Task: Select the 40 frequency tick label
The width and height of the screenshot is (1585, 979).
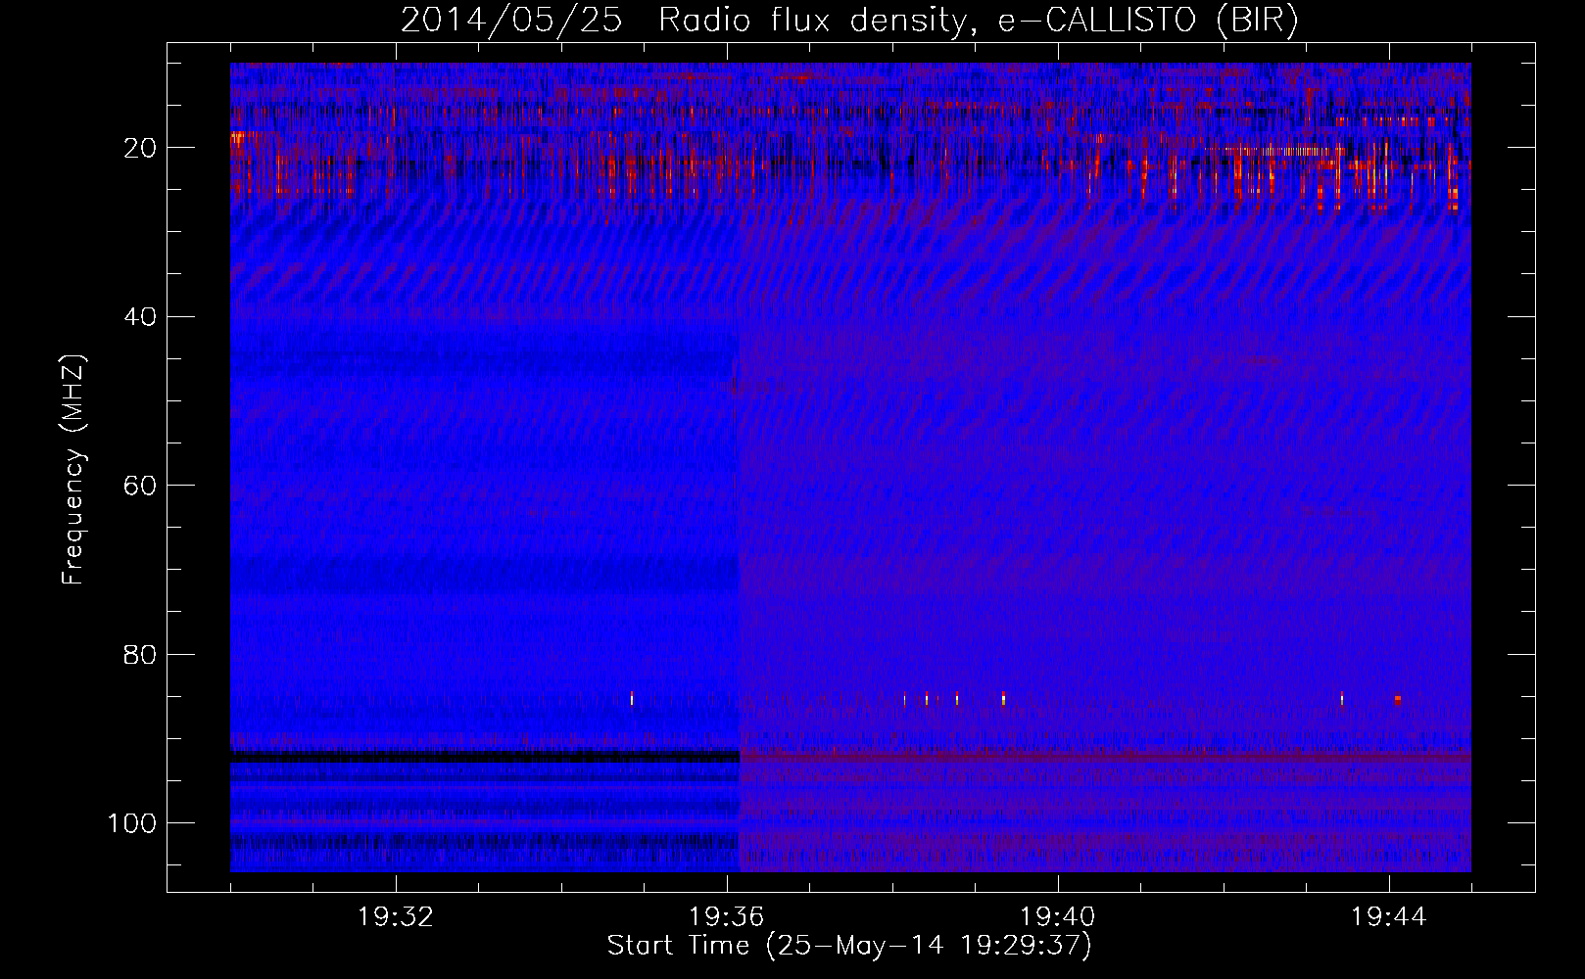Action: [141, 317]
